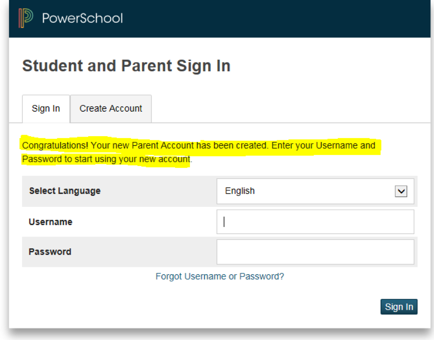Viewport: 434px width, 340px height.
Task: Click the word 'Congratulations!' in the message
Action: click(55, 146)
